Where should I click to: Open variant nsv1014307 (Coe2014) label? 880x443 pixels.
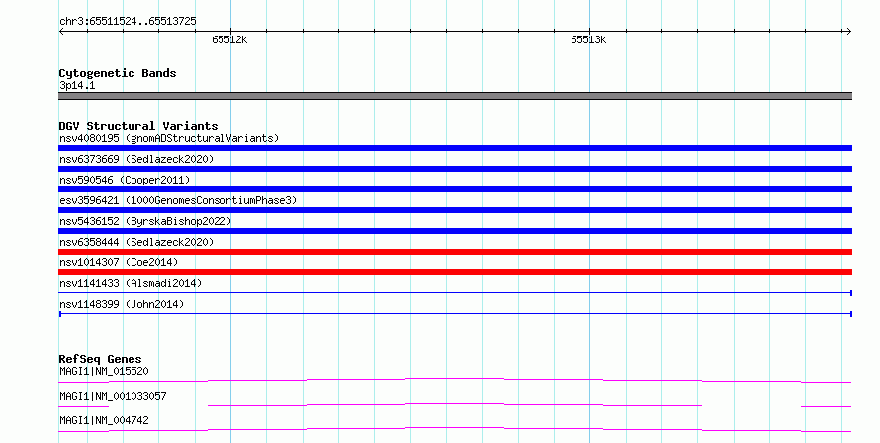coord(119,262)
